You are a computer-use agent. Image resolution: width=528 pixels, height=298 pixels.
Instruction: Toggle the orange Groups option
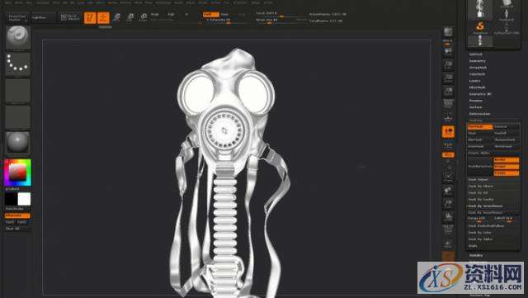(x=506, y=167)
